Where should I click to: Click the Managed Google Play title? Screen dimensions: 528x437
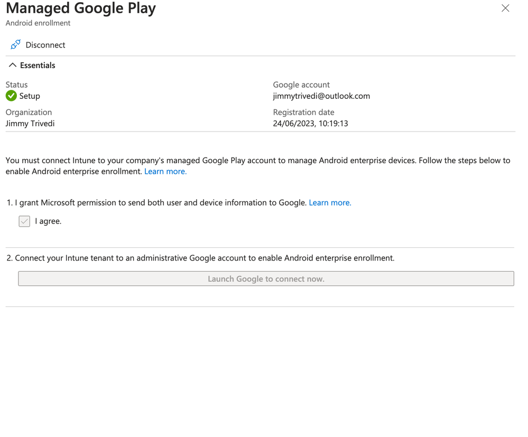[x=81, y=8]
